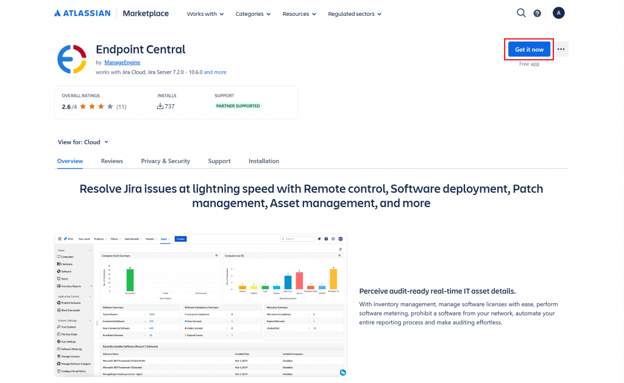The height and width of the screenshot is (383, 624).
Task: Expand the Categories menu
Action: click(x=253, y=14)
